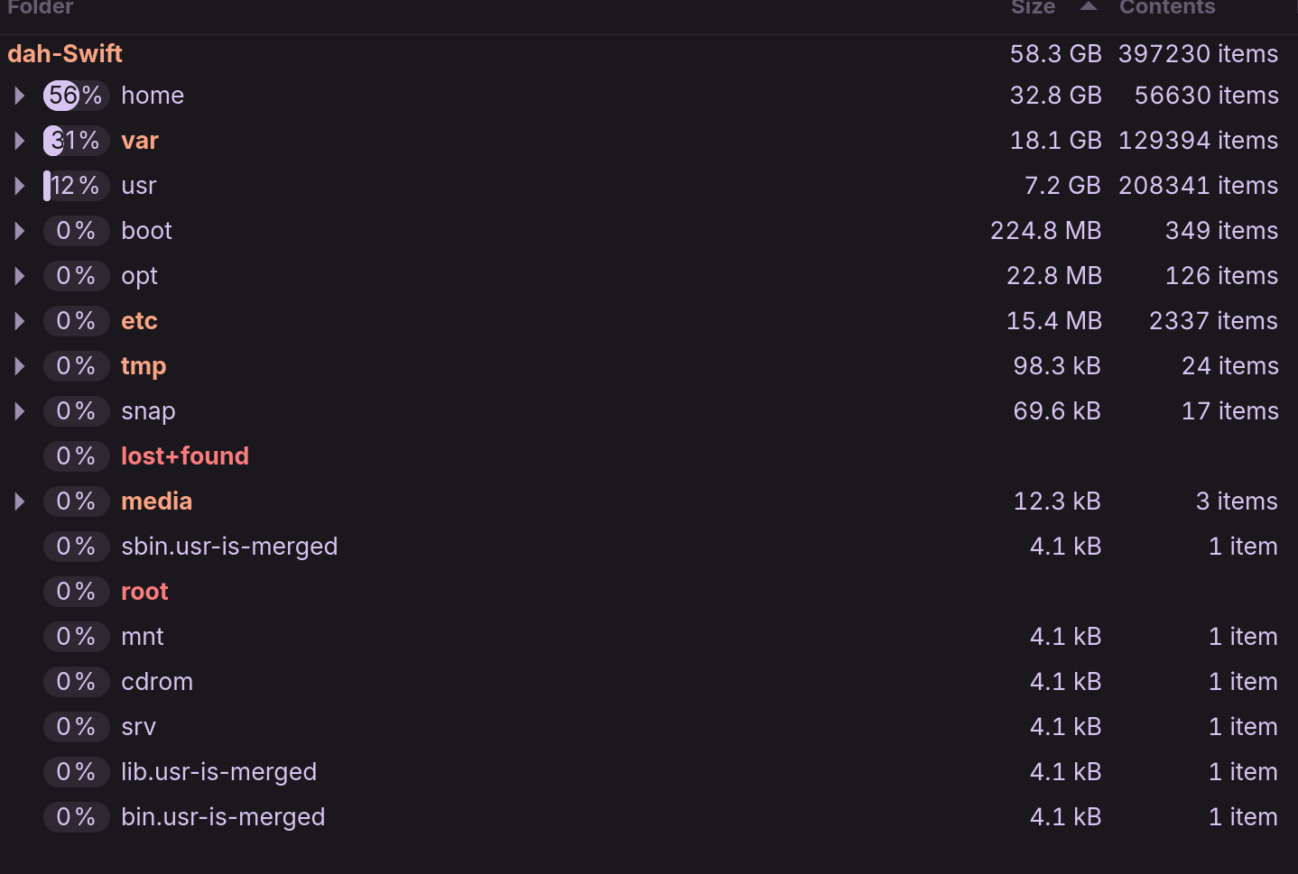Viewport: 1298px width, 874px height.
Task: Expand the snap folder triangle
Action: coord(20,411)
